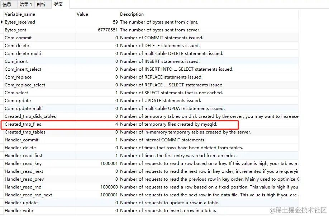Click the Created_tmp_disk_tables description cell
The width and height of the screenshot is (329, 216).
(208, 116)
